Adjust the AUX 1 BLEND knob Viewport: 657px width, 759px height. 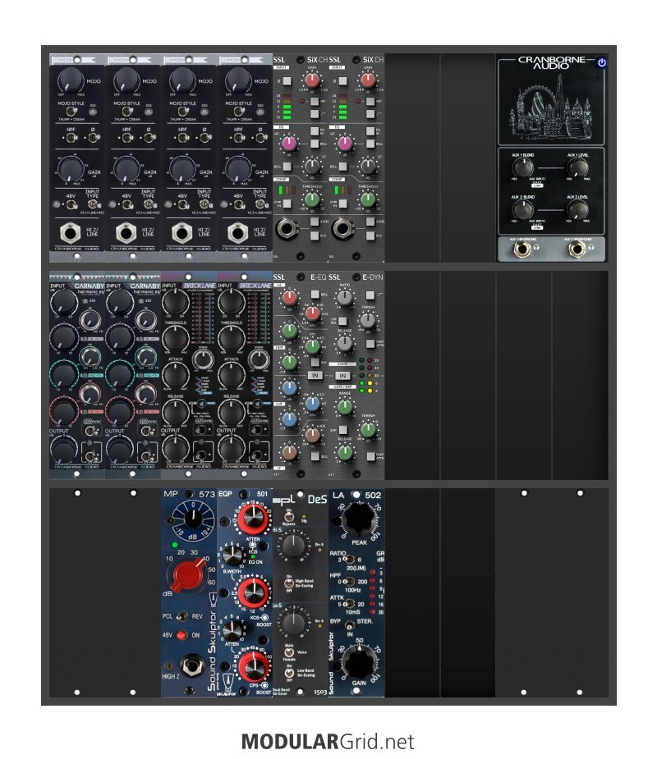pyautogui.click(x=523, y=167)
